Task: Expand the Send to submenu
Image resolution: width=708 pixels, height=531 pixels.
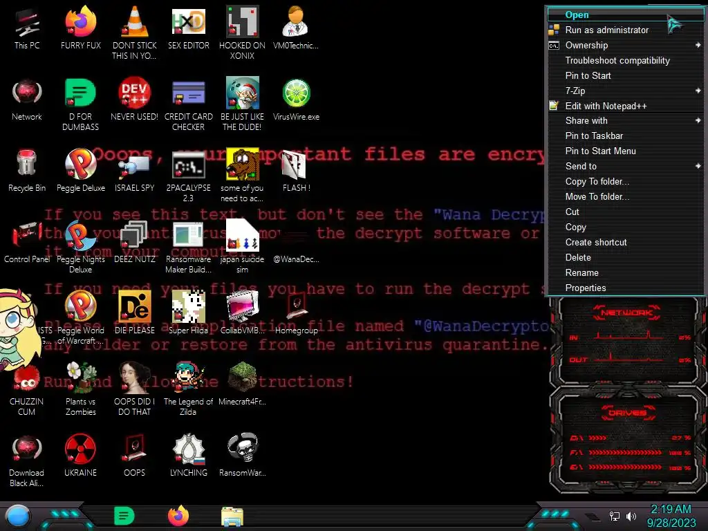Action: tap(625, 166)
